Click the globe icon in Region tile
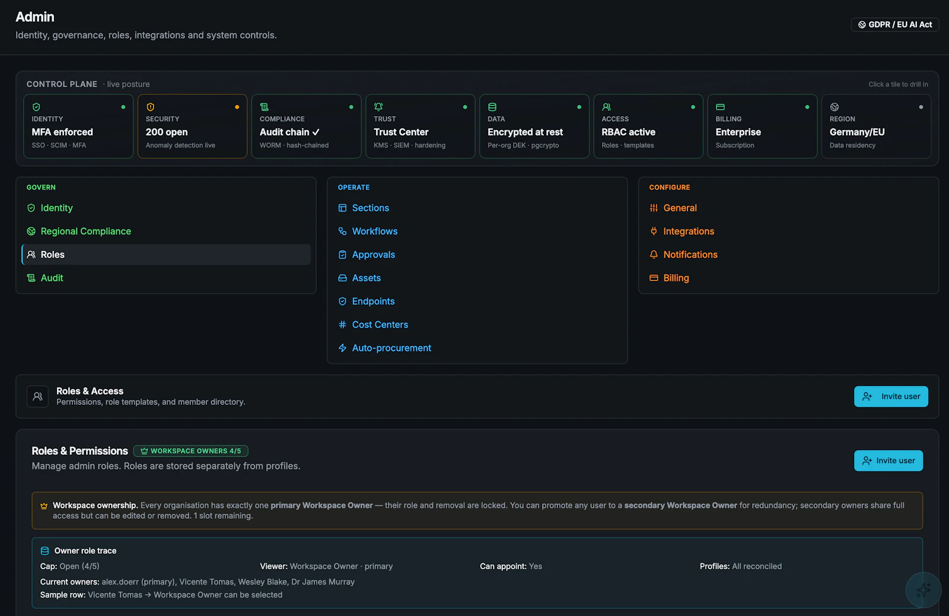The width and height of the screenshot is (949, 616). (x=835, y=107)
